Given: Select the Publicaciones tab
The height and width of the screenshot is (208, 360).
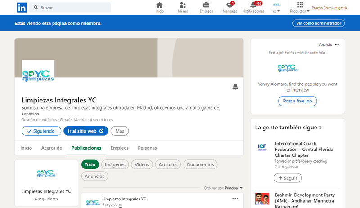Looking at the screenshot, I should tap(86, 148).
